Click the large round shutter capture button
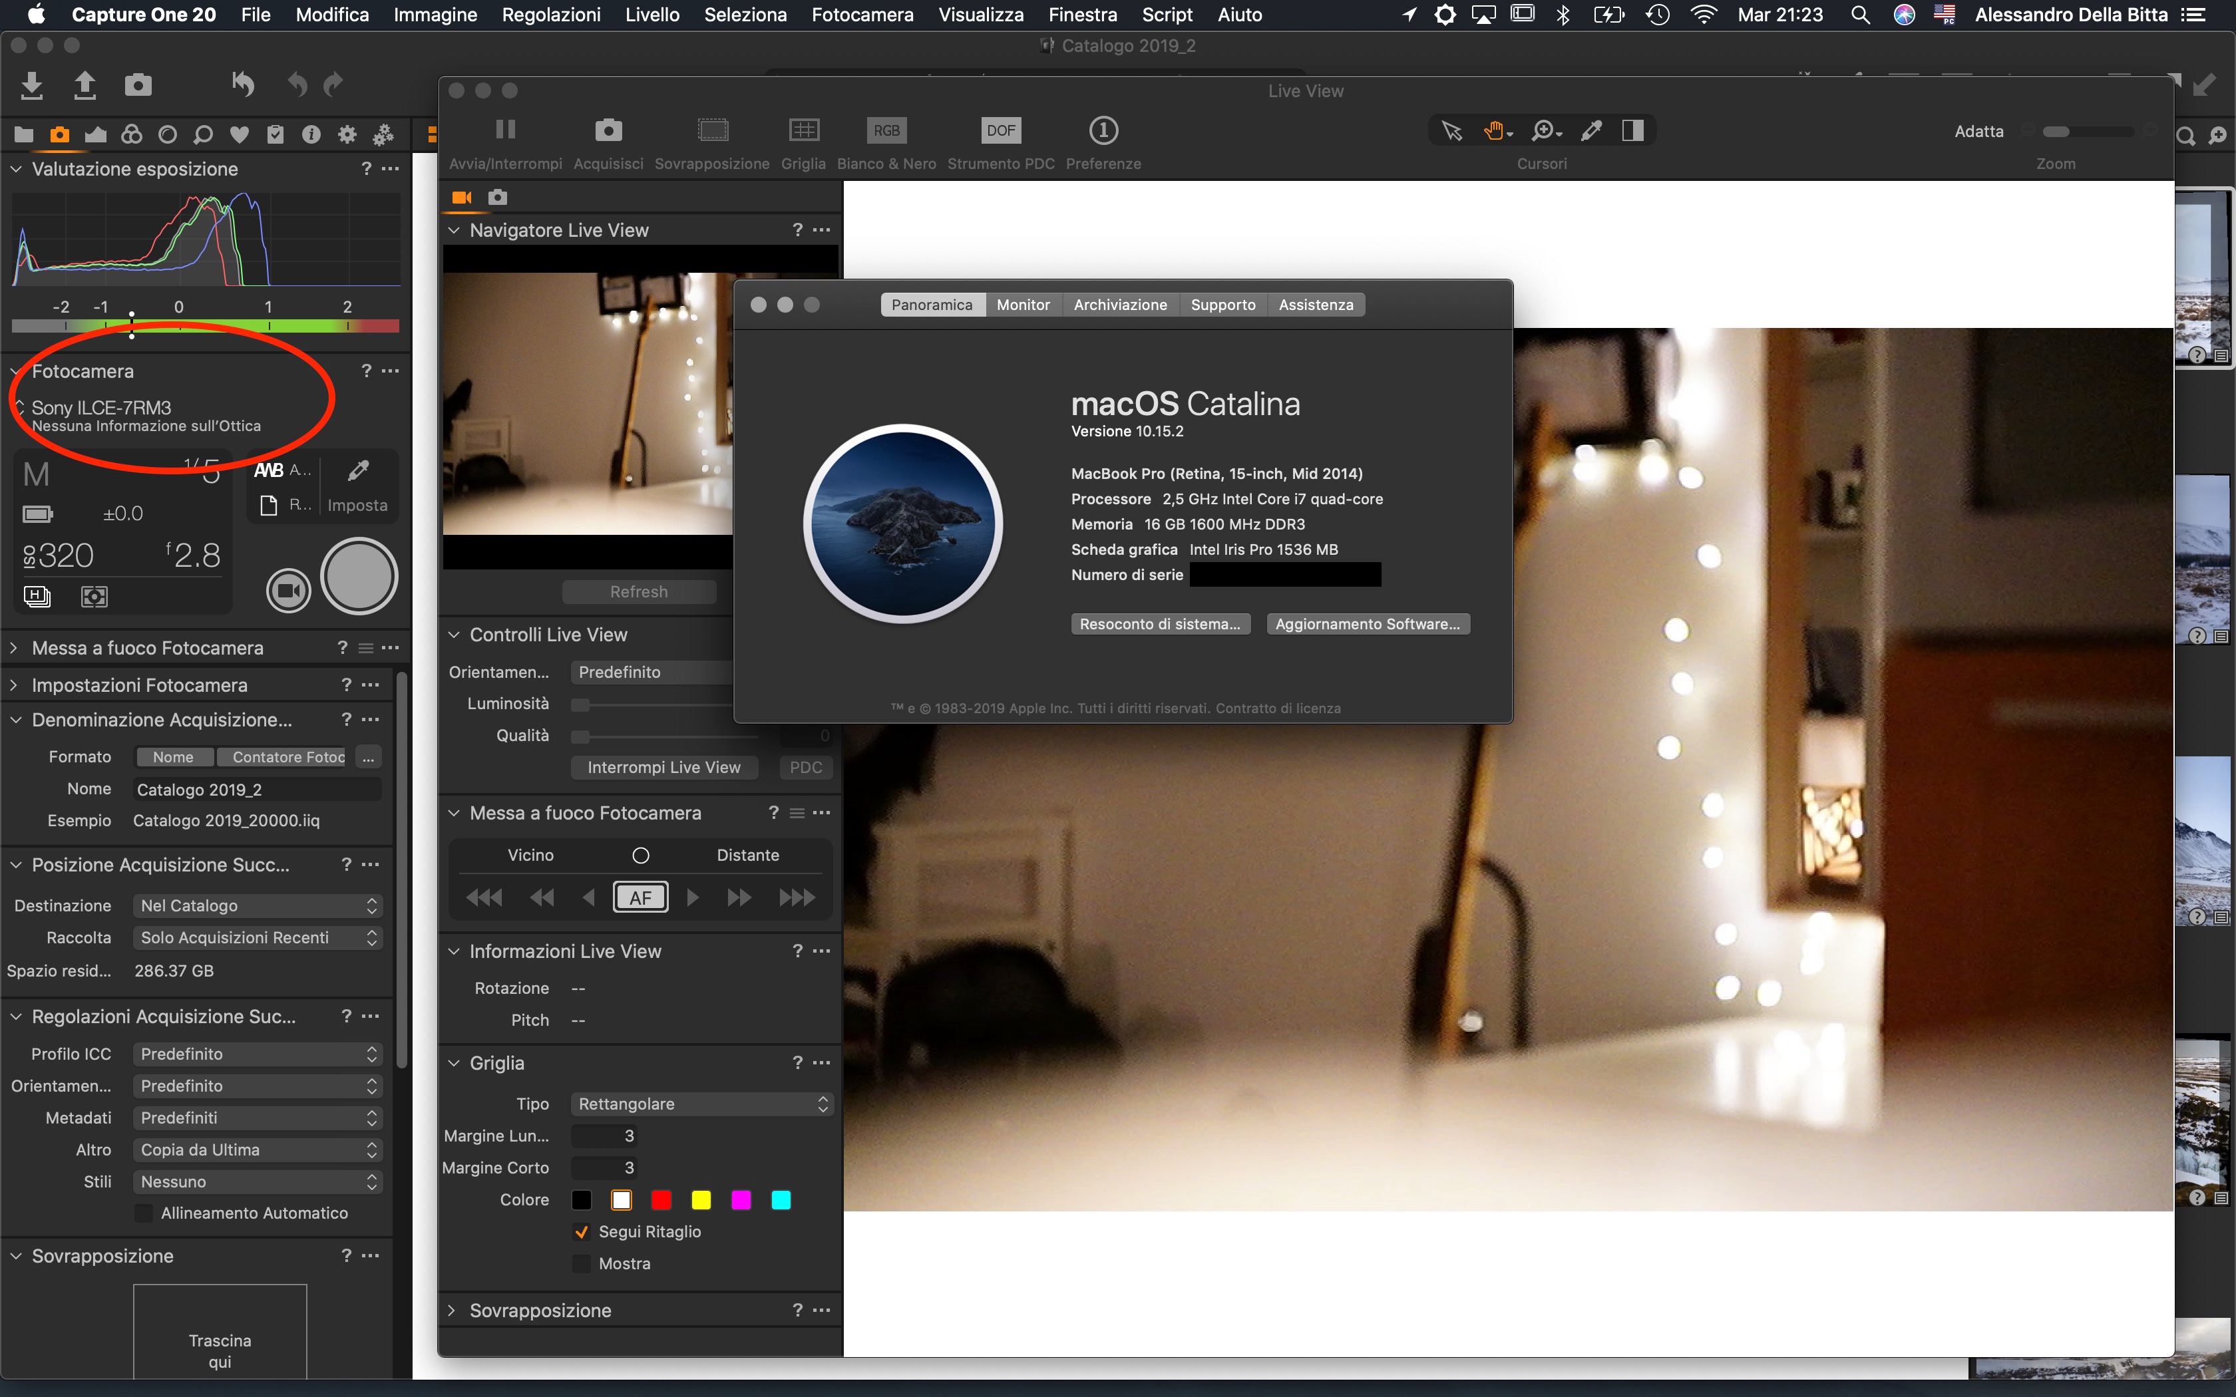Image resolution: width=2236 pixels, height=1397 pixels. tap(359, 577)
